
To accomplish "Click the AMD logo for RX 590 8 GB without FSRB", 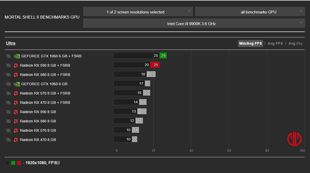I will 16,112.
